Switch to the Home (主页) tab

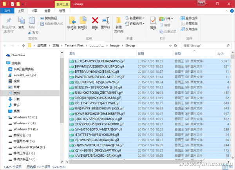21,11
